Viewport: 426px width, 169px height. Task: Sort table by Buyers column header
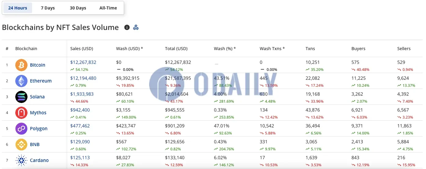click(358, 49)
